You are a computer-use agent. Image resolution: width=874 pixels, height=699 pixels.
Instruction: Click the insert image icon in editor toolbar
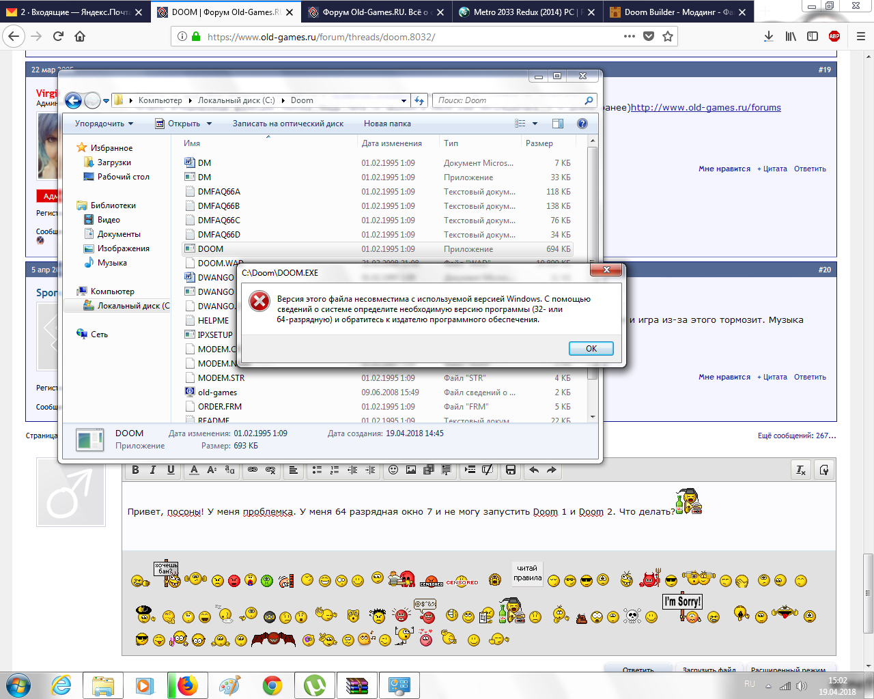click(411, 470)
